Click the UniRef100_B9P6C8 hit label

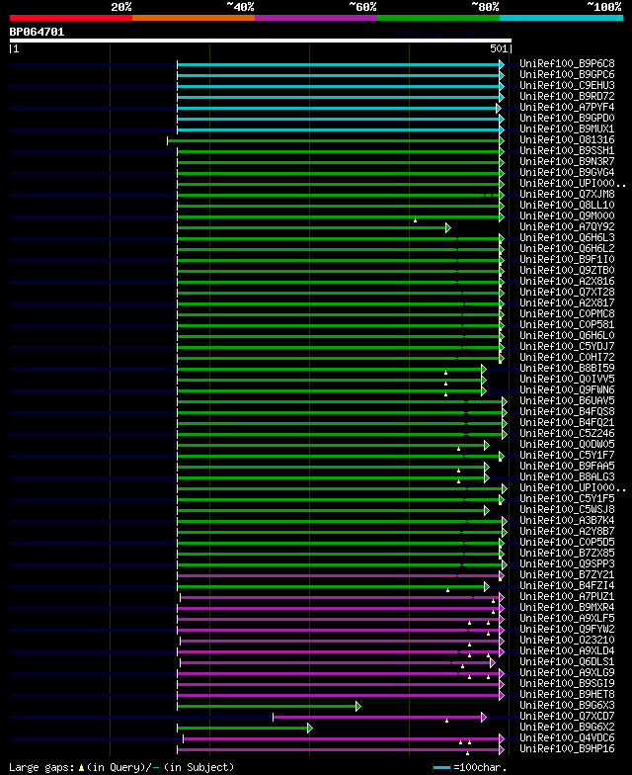[x=567, y=63]
